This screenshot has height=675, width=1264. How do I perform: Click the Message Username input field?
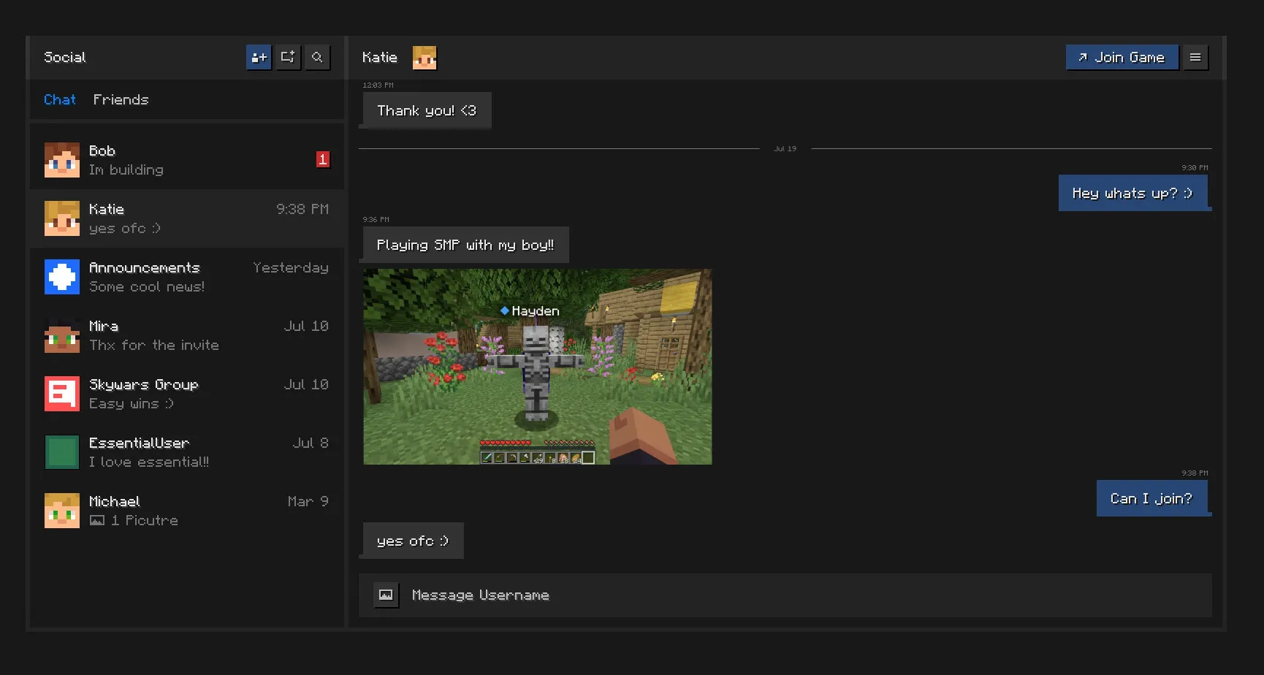[x=785, y=595]
